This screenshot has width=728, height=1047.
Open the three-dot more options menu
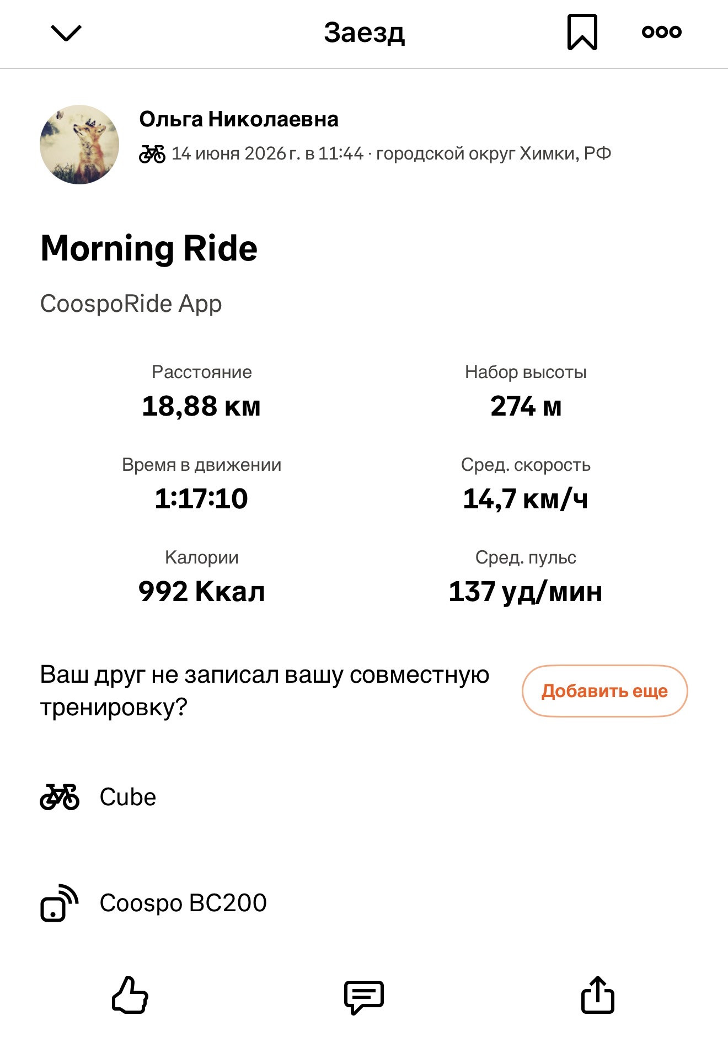coord(661,32)
